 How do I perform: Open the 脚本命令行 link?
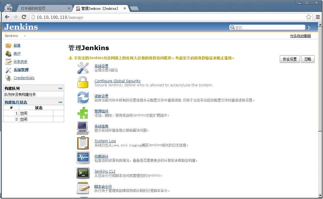103,187
